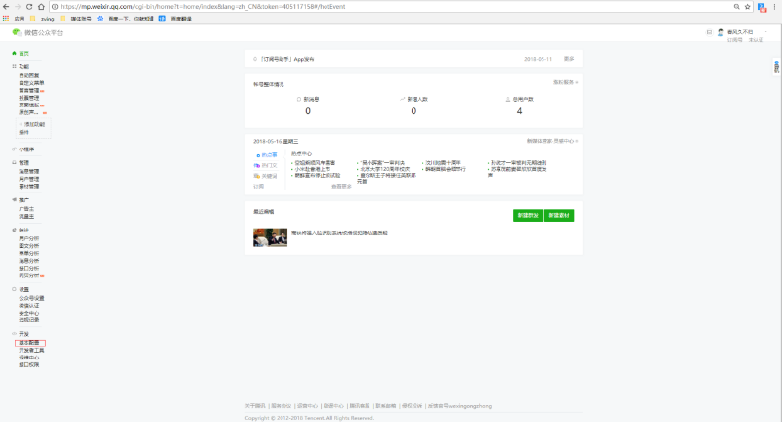Click the 首页 home icon in sidebar

[14, 53]
